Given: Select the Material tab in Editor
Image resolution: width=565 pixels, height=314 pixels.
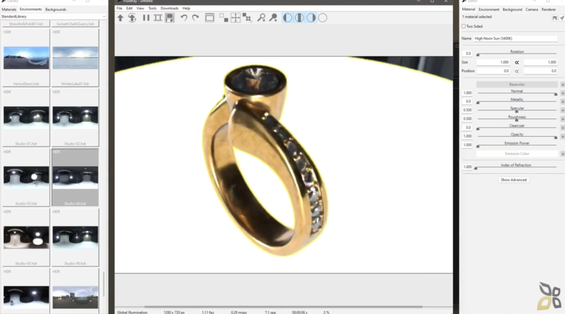Looking at the screenshot, I should [x=468, y=9].
